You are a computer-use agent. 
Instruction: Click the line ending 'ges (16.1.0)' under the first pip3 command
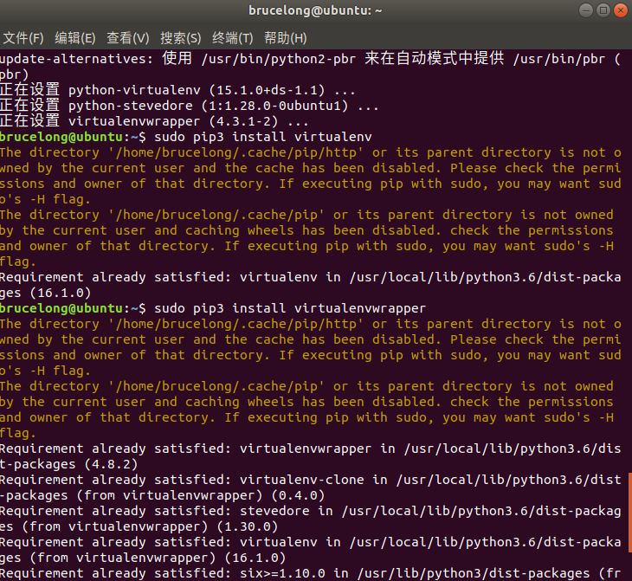pyautogui.click(x=45, y=293)
